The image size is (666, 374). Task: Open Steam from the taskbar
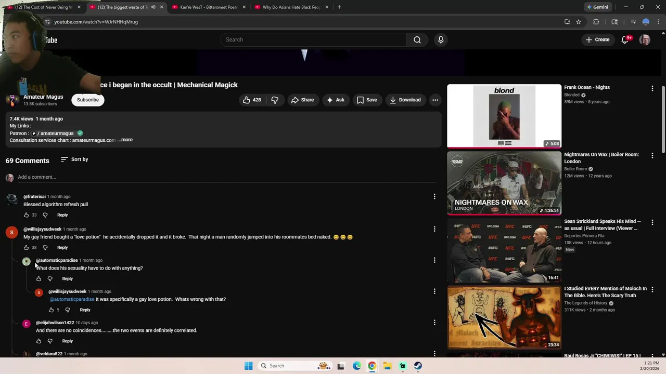pyautogui.click(x=418, y=366)
